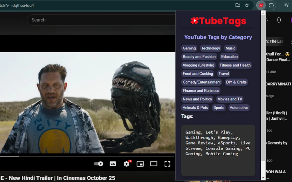The image size is (292, 182).
Task: Open the browser Extensions puzzle icon
Action: pyautogui.click(x=271, y=5)
